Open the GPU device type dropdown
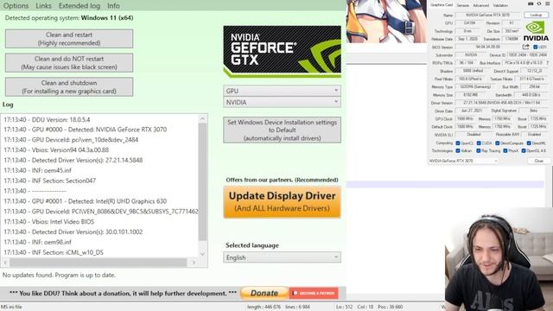Viewport: 553px width, 311px height. [283, 91]
